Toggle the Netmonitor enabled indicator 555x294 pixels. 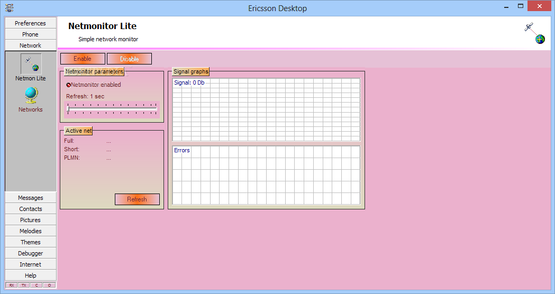69,85
